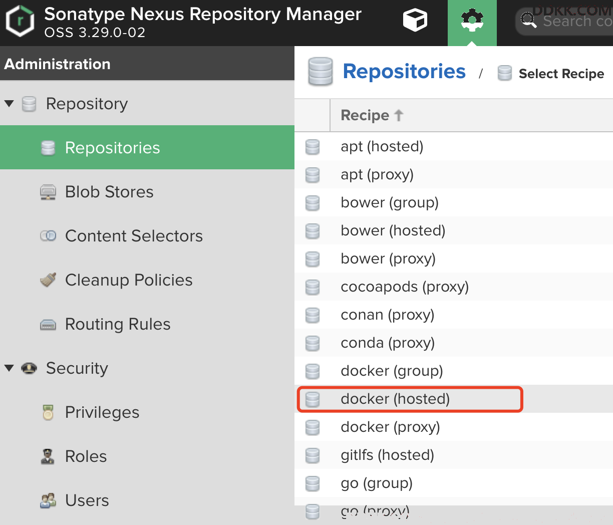
Task: Click the database icon beside conan (proxy)
Action: 313,315
